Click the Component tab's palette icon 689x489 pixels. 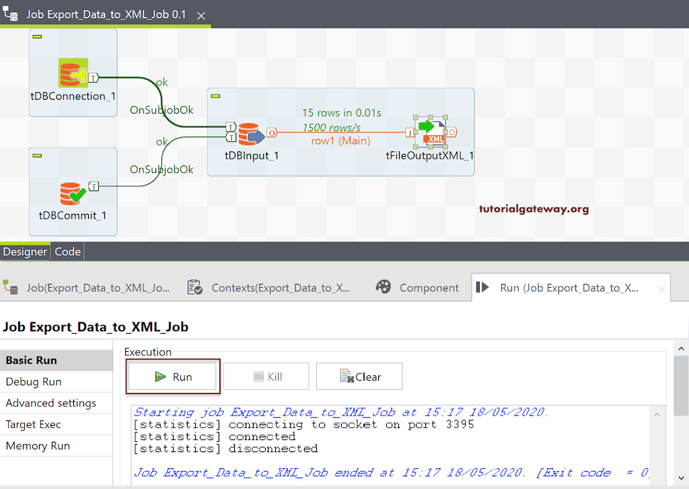click(383, 287)
